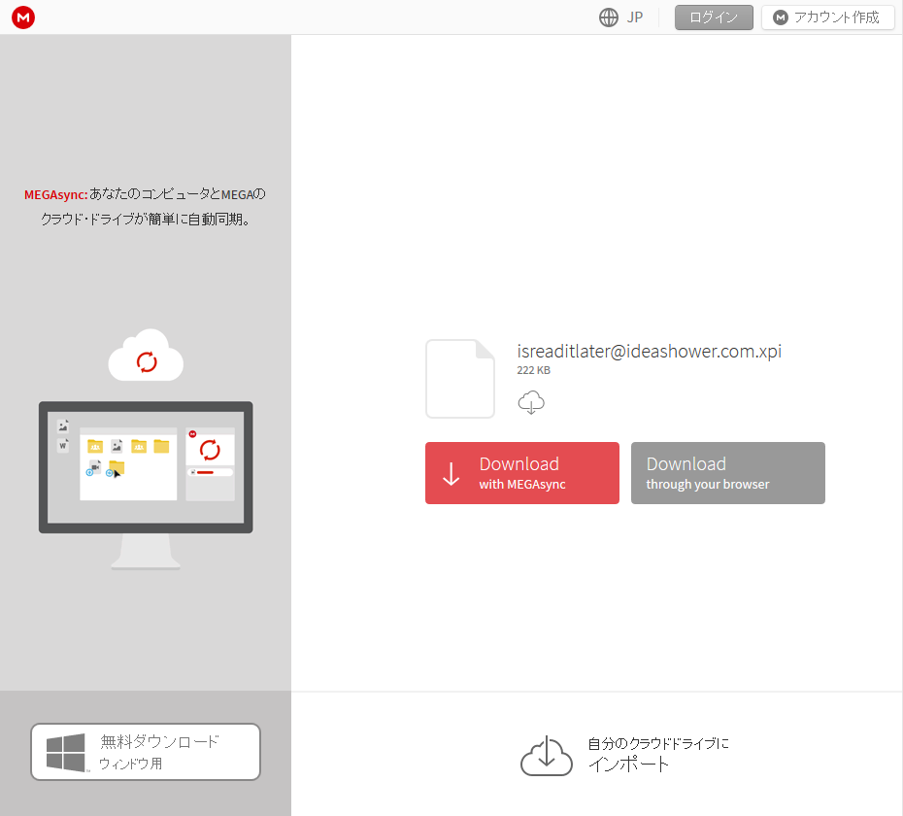The image size is (903, 816).
Task: Click the small cloud download icon below file size
Action: tap(531, 402)
